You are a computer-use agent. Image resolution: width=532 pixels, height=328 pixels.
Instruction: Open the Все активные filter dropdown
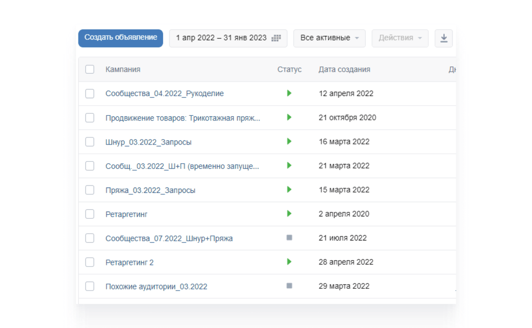(x=329, y=38)
